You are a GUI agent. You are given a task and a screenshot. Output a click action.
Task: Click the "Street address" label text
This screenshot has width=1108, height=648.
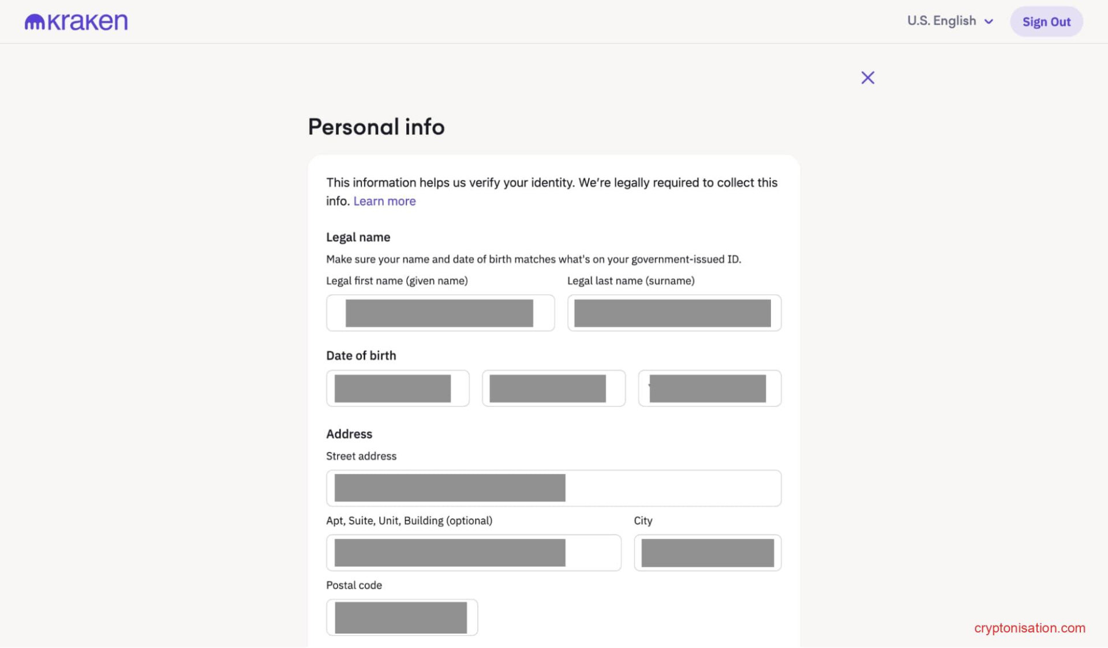click(x=361, y=456)
